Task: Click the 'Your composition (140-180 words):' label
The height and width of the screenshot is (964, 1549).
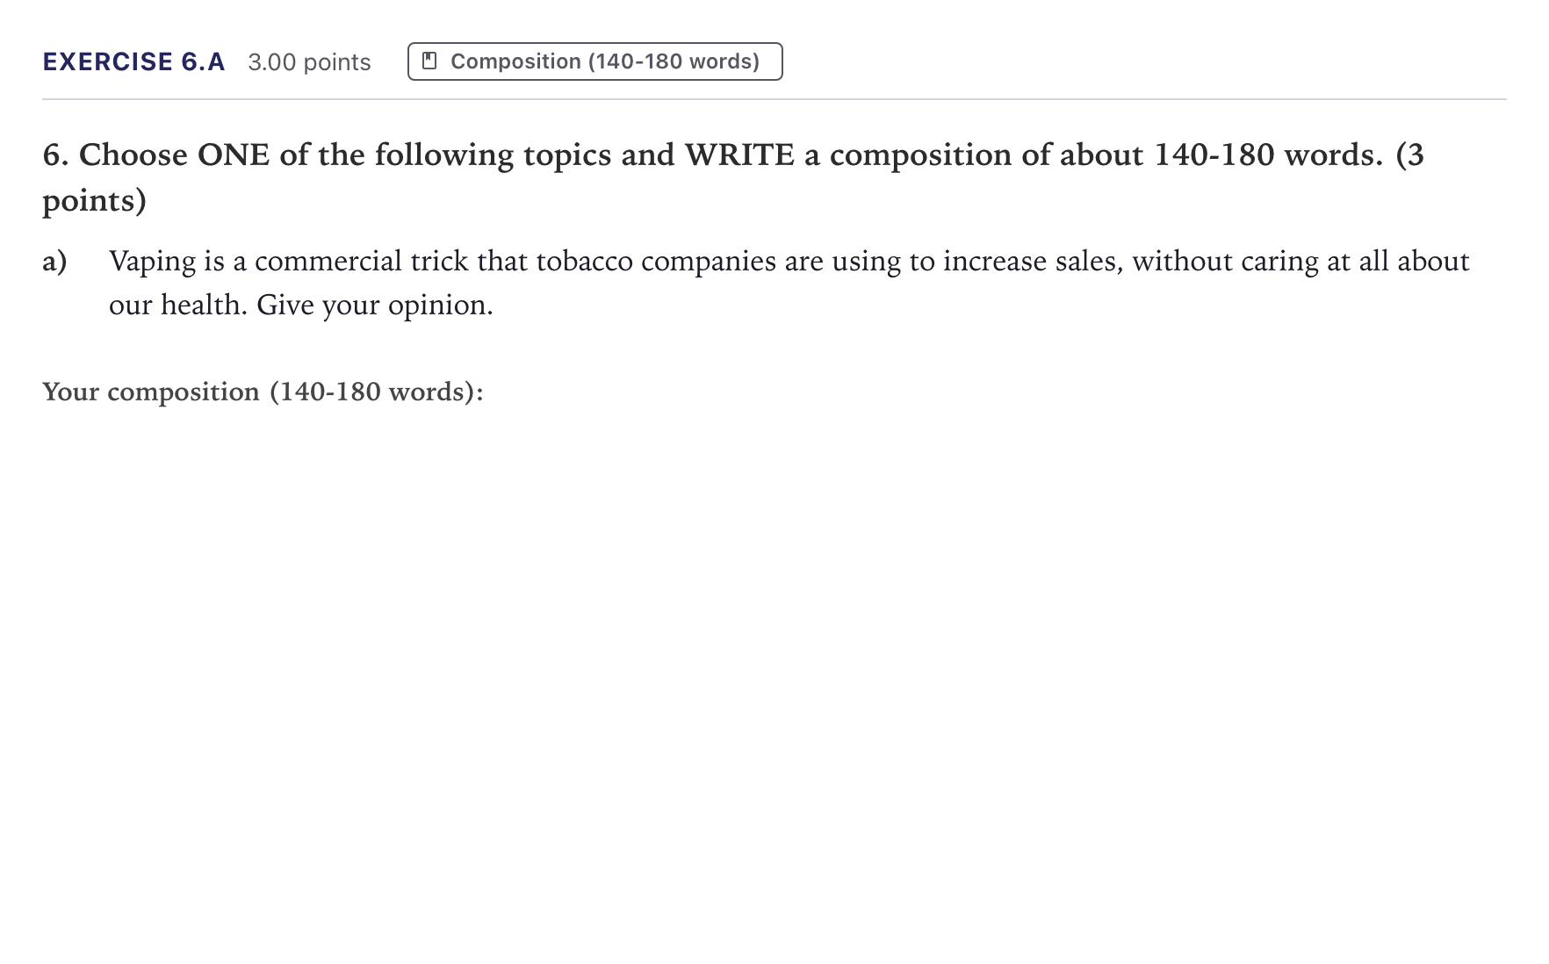Action: point(263,392)
